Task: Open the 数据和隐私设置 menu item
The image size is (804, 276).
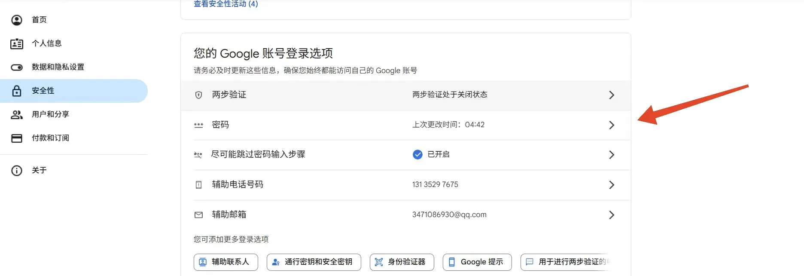Action: tap(58, 67)
